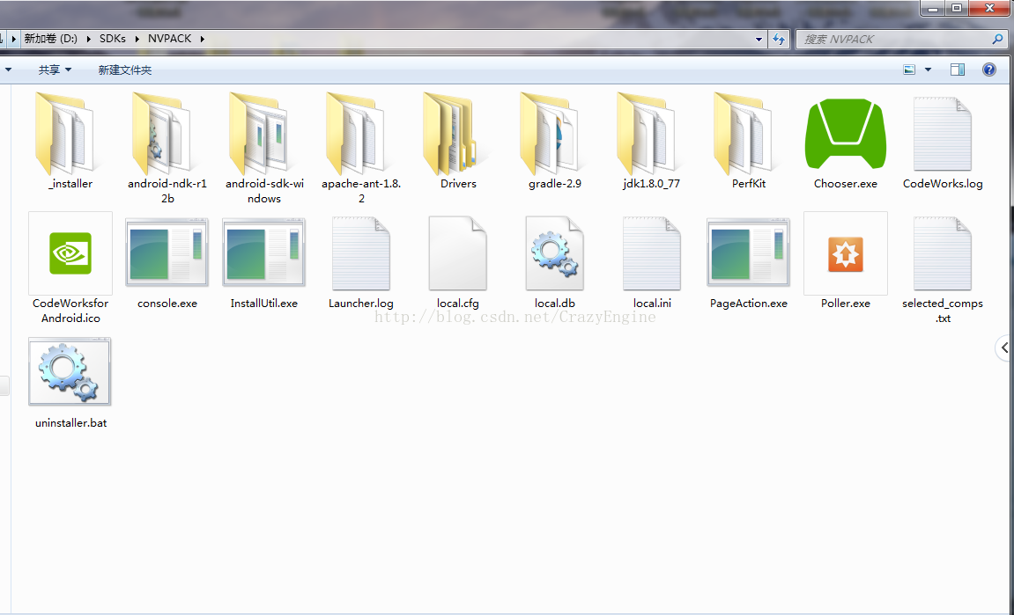Select the android-ndk-r12b folder icon
The width and height of the screenshot is (1014, 615).
[x=161, y=134]
